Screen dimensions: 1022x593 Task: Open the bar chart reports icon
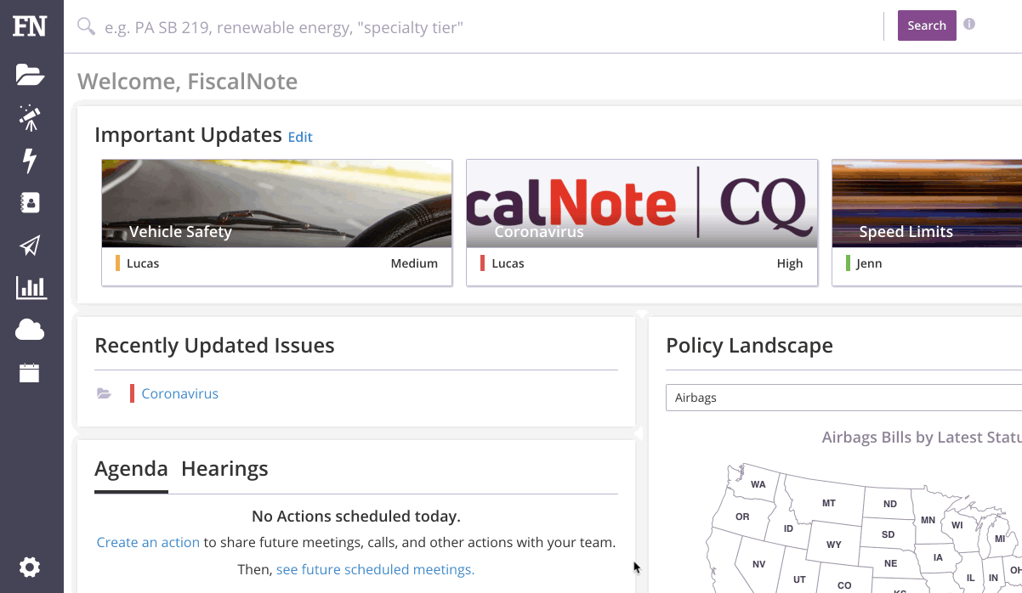(x=31, y=287)
